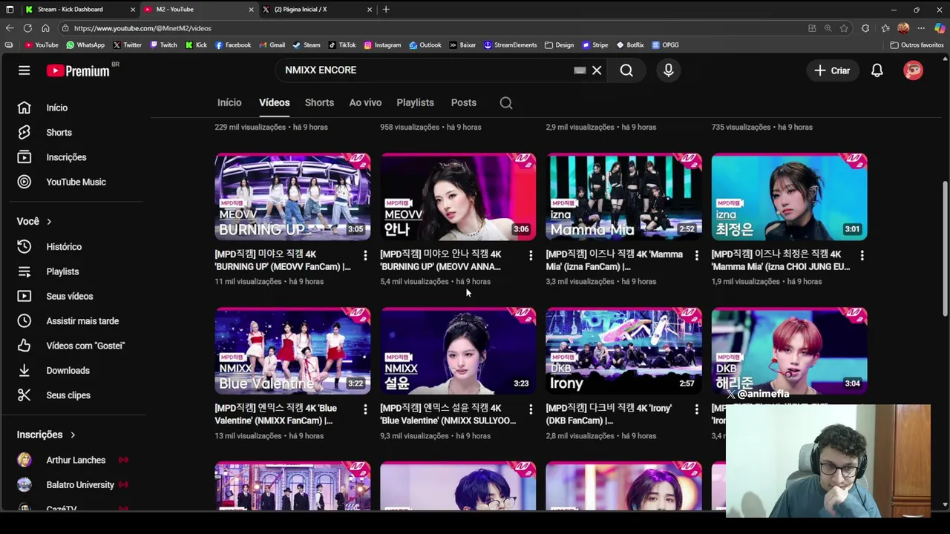
Task: Switch to Página Inicial / X tab
Action: [x=315, y=10]
